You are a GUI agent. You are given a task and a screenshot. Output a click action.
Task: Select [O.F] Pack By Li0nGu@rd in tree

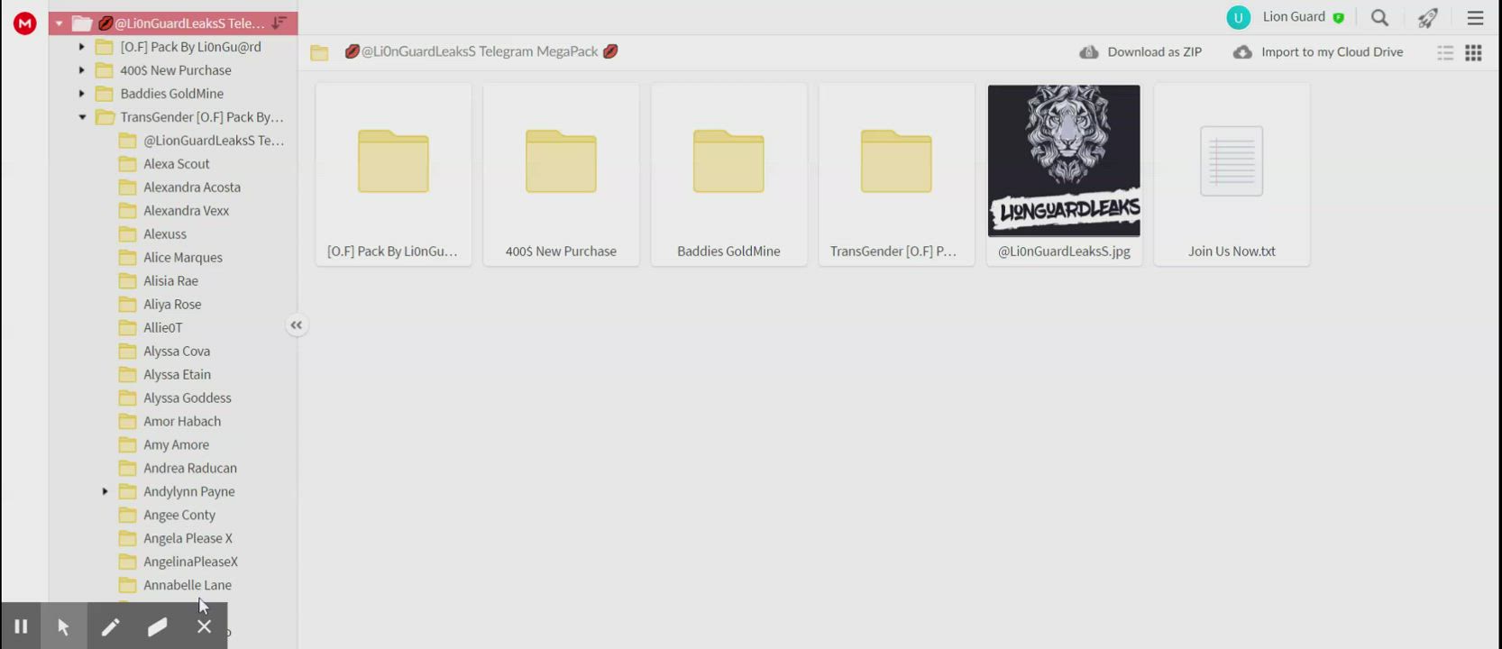[x=190, y=47]
